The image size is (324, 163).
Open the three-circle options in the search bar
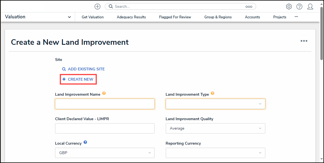tap(249, 7)
